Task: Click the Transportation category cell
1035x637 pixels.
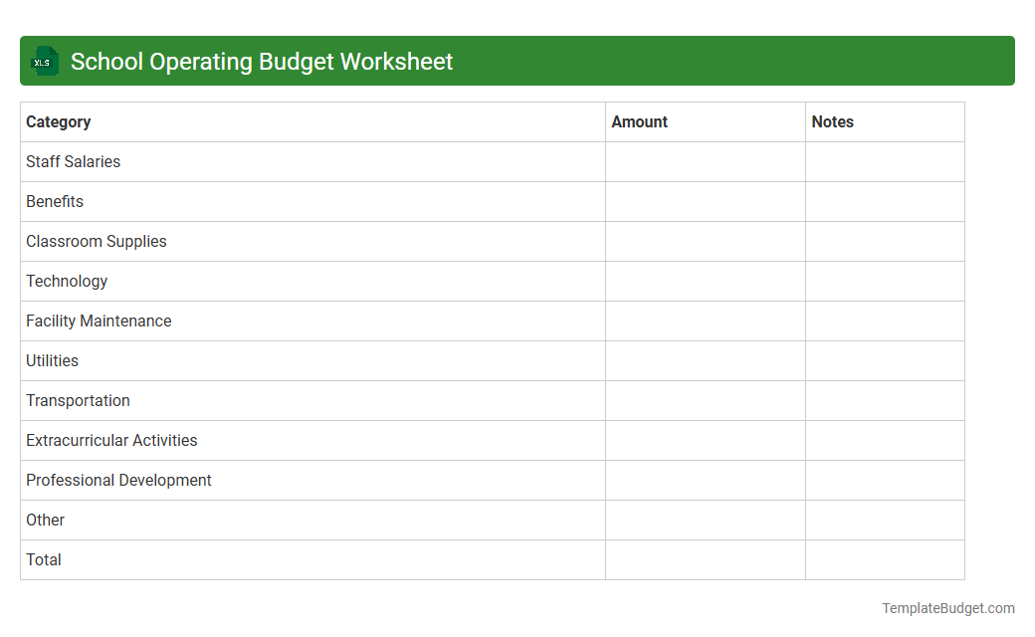Action: (x=78, y=400)
